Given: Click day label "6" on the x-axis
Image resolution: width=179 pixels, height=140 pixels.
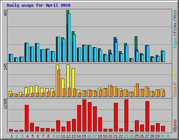Looking at the screenshot, I should pyautogui.click(x=38, y=136).
